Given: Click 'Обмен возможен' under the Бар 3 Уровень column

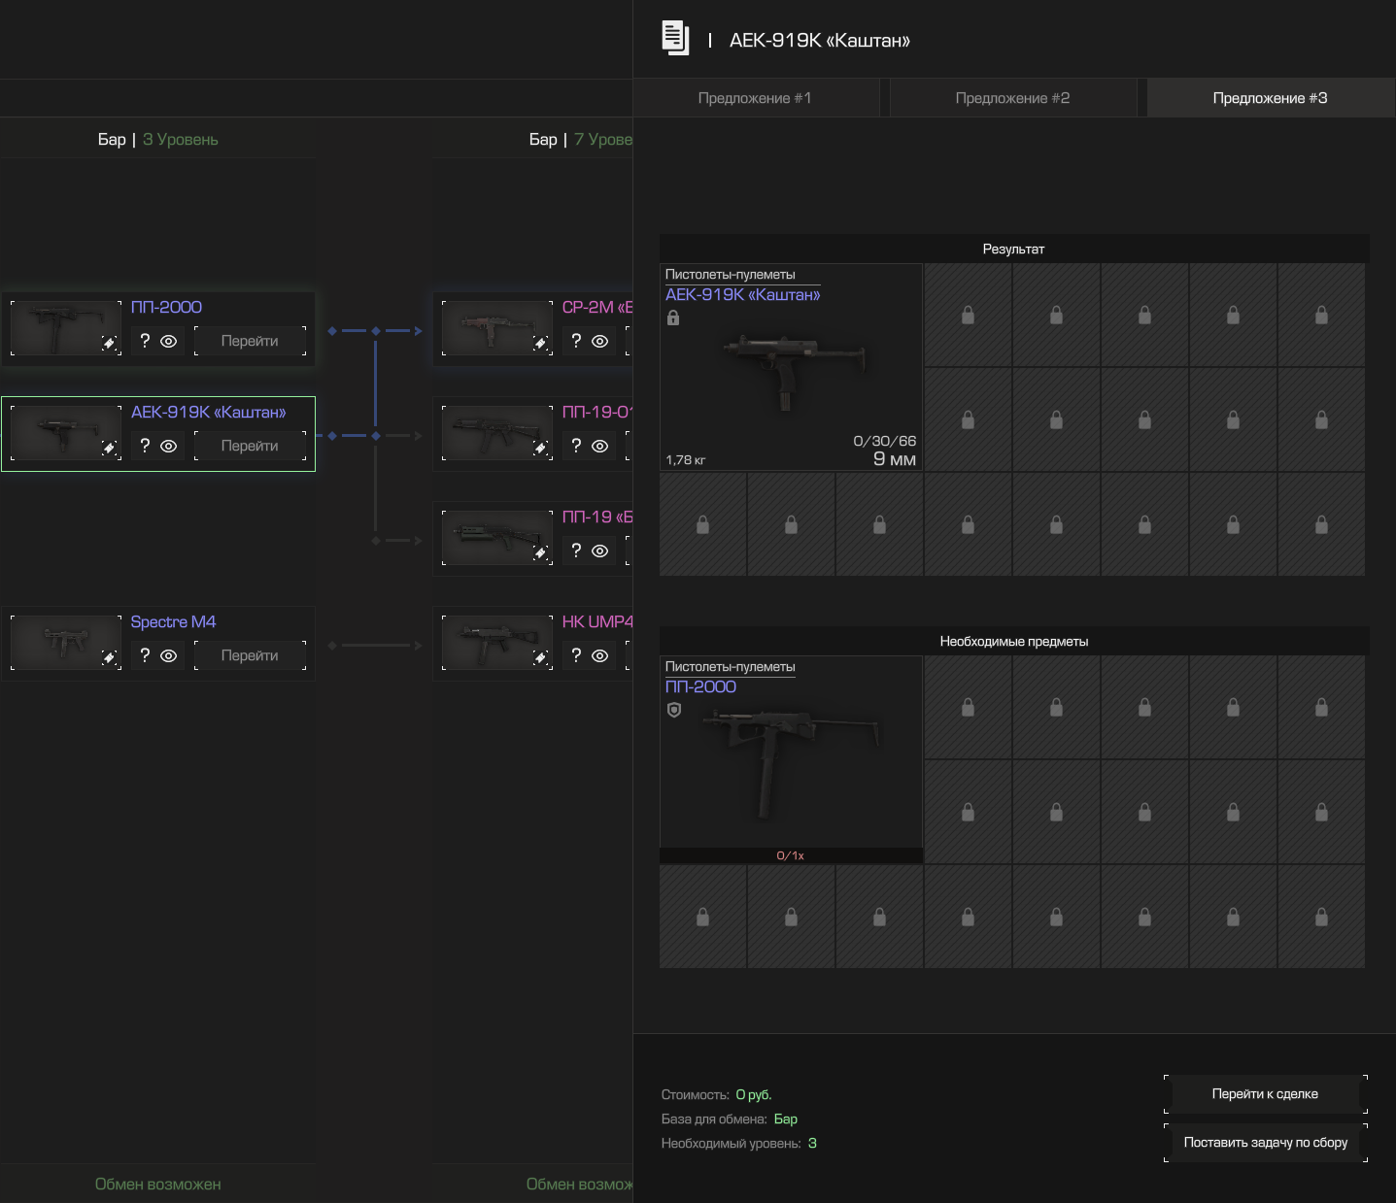Looking at the screenshot, I should 158,1185.
